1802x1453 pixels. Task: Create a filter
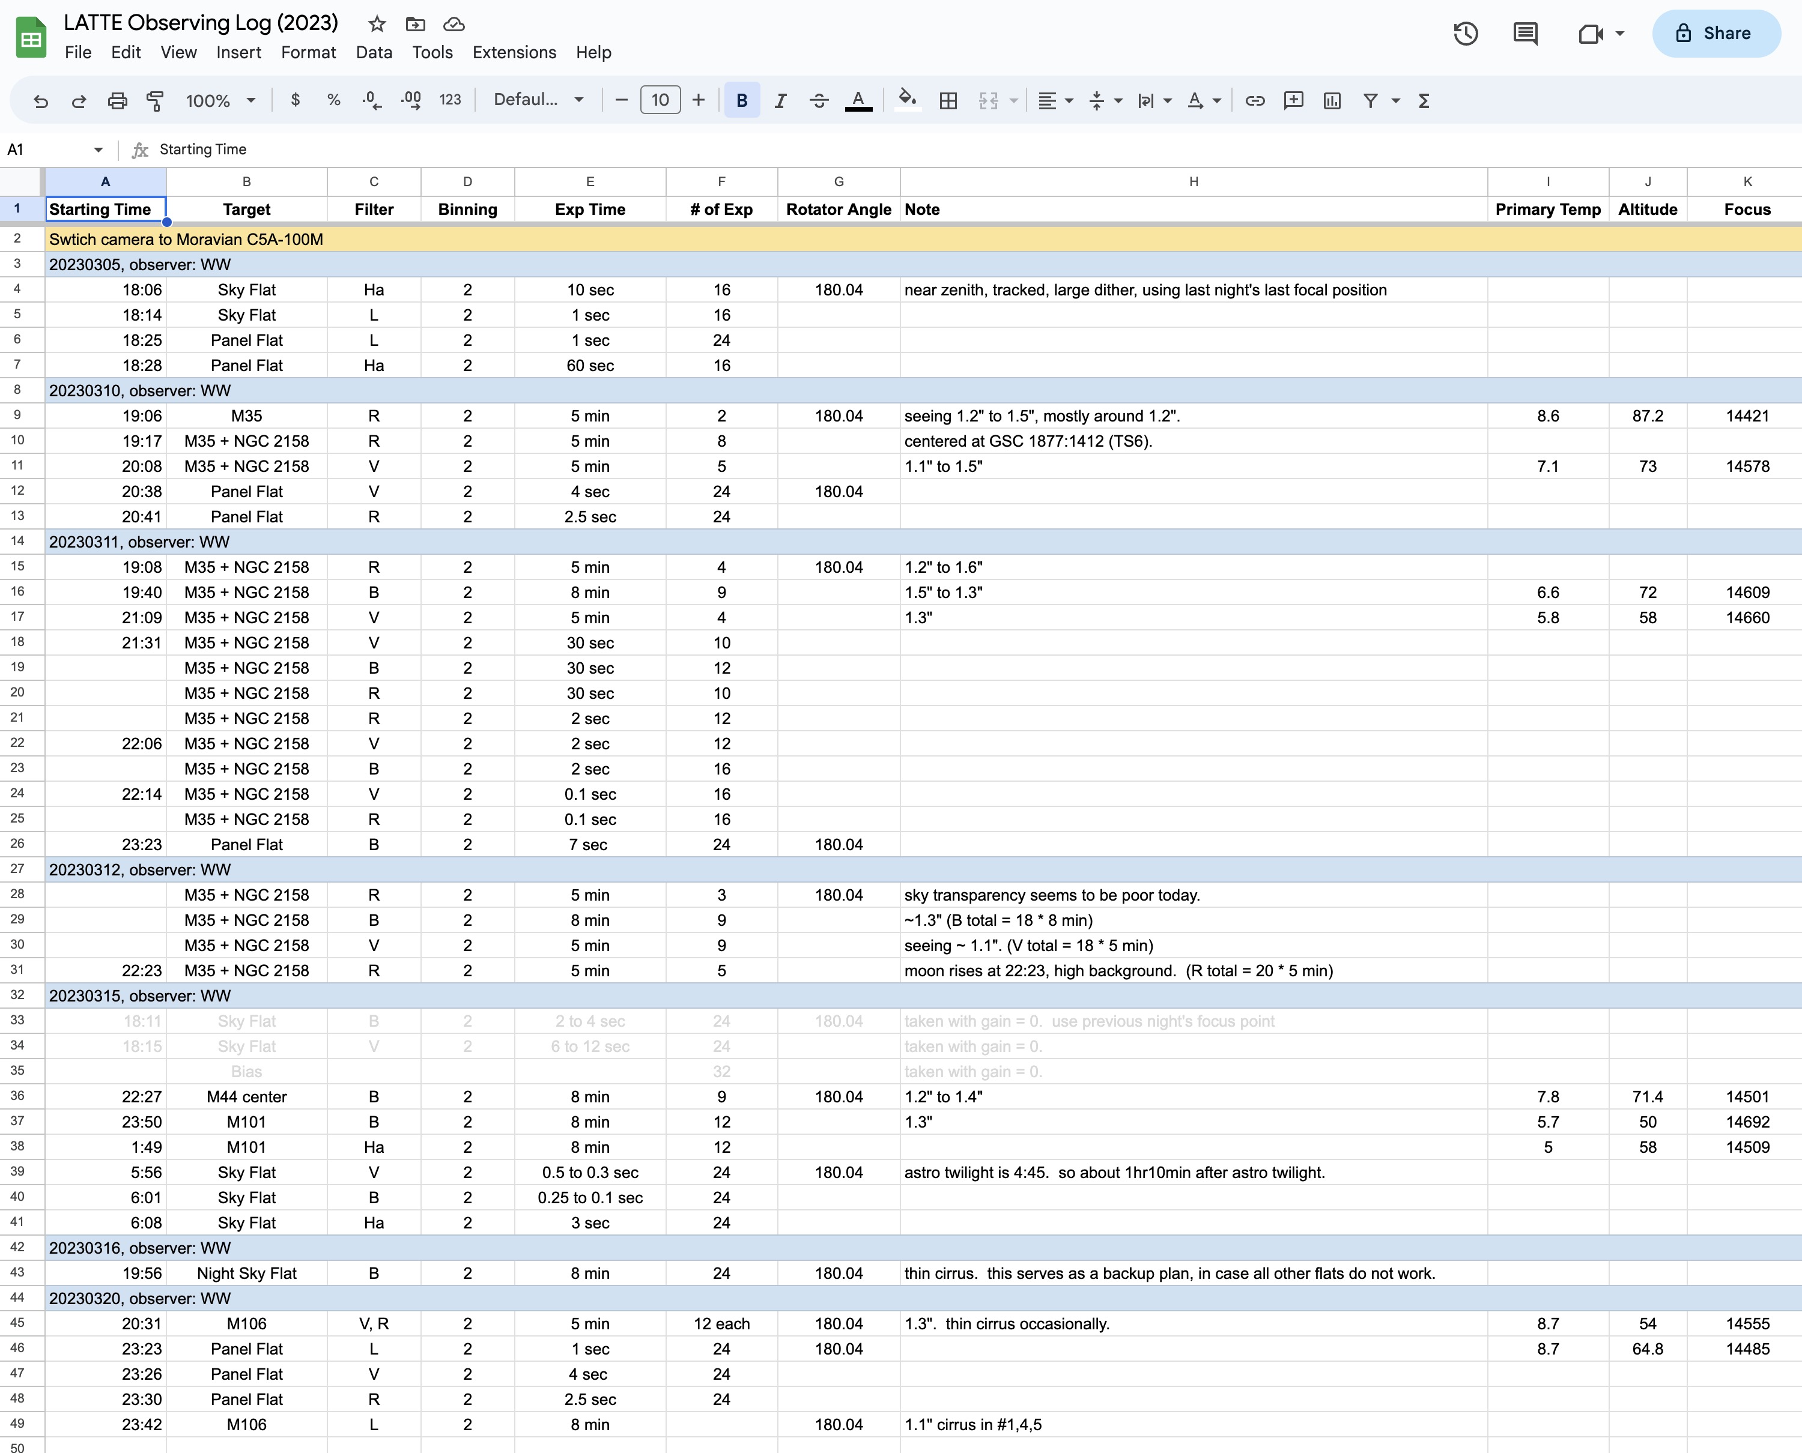click(1371, 100)
